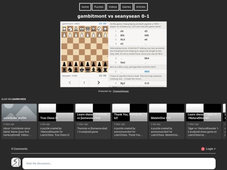
Task: Click the red notification badge next to Login
Action: [203, 149]
